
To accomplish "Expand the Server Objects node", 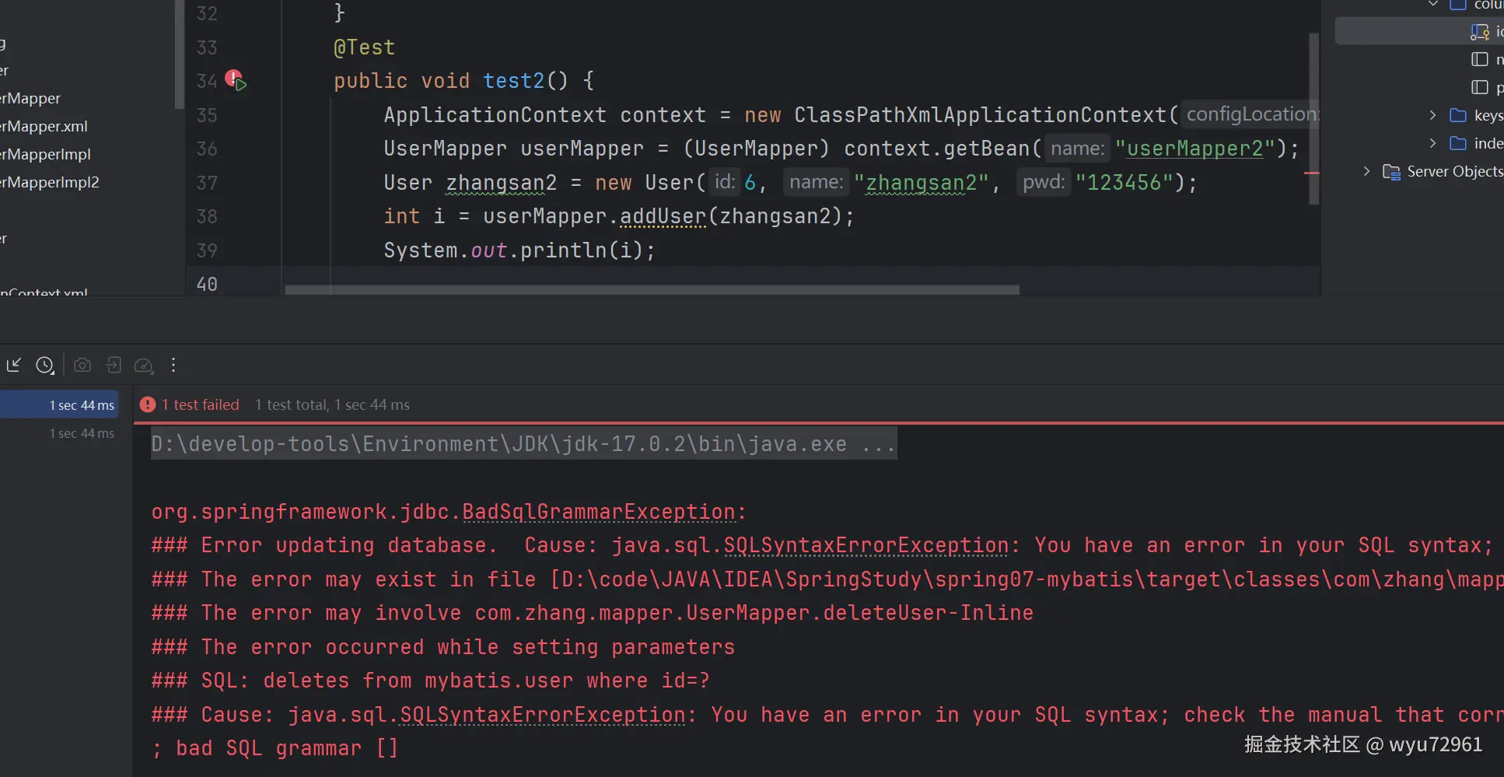I will (x=1366, y=171).
